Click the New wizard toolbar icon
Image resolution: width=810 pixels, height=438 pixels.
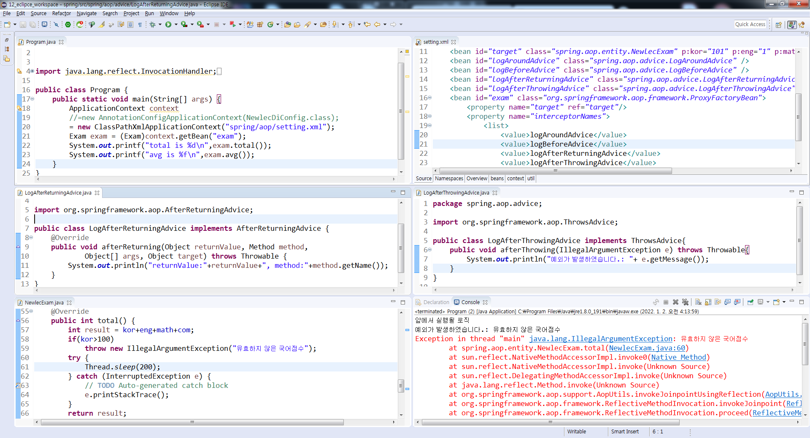(7, 24)
